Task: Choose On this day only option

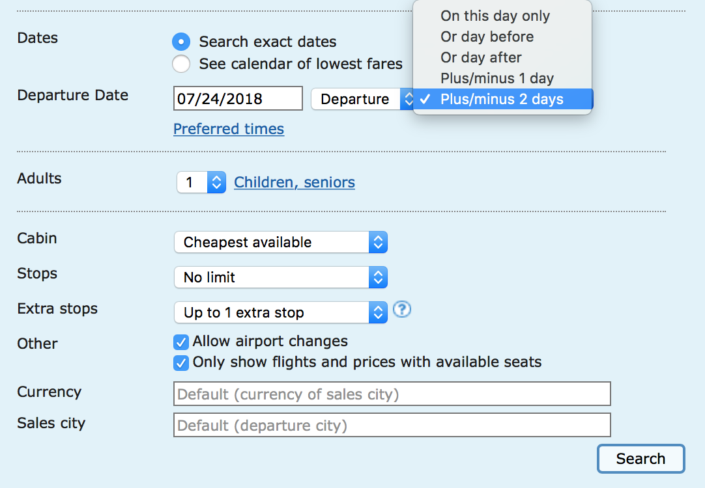Action: pyautogui.click(x=495, y=16)
